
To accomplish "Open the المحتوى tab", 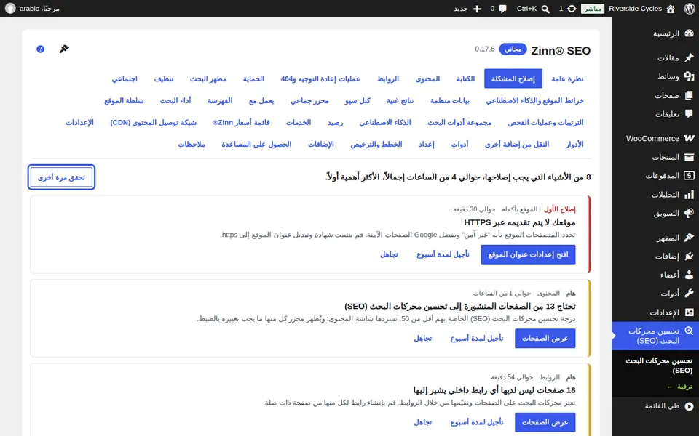I will (x=428, y=78).
